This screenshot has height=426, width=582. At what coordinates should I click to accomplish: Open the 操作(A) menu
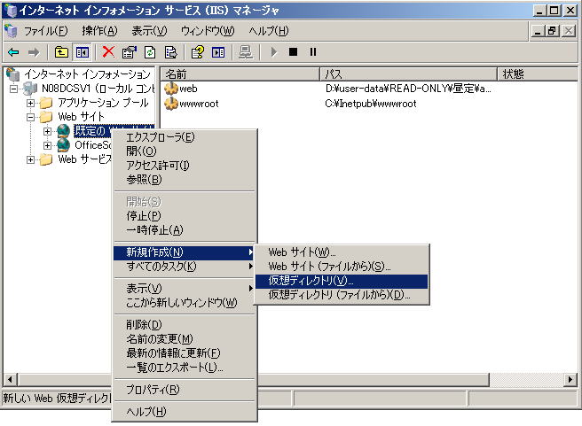tap(100, 31)
